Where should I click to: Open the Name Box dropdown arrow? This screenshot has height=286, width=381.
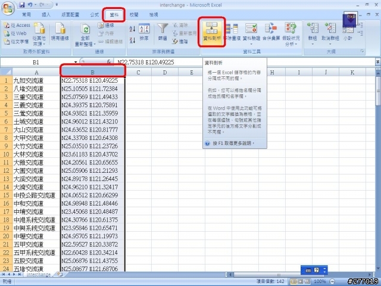pyautogui.click(x=76, y=62)
